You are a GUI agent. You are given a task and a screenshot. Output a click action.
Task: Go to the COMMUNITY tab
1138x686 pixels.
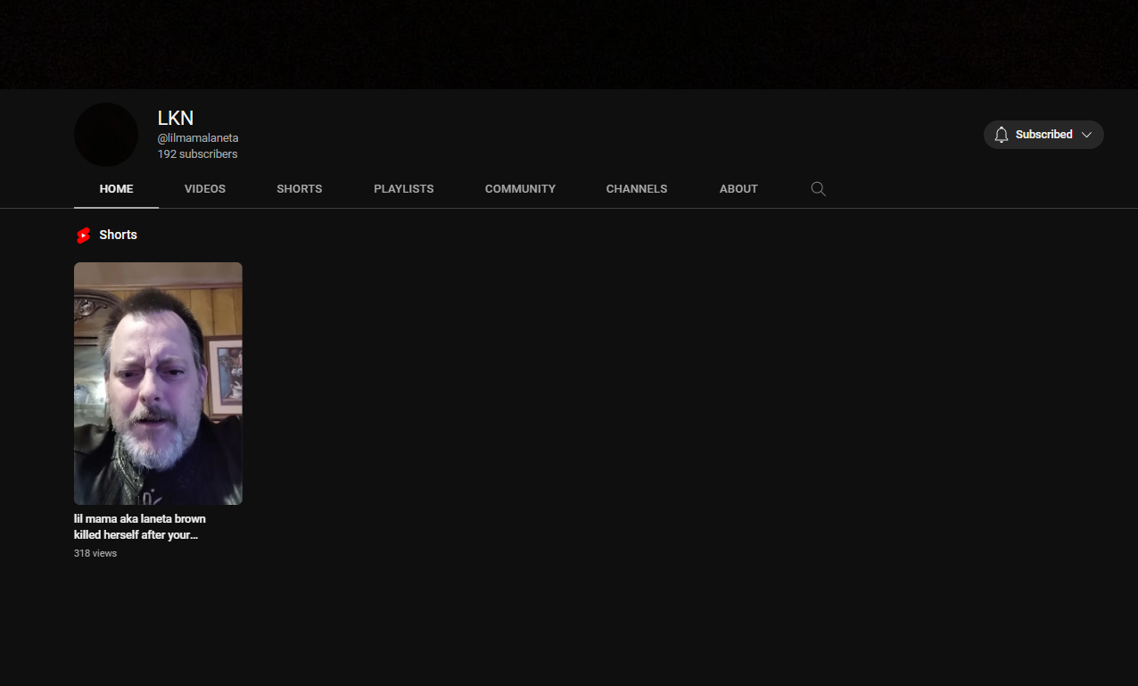click(520, 189)
